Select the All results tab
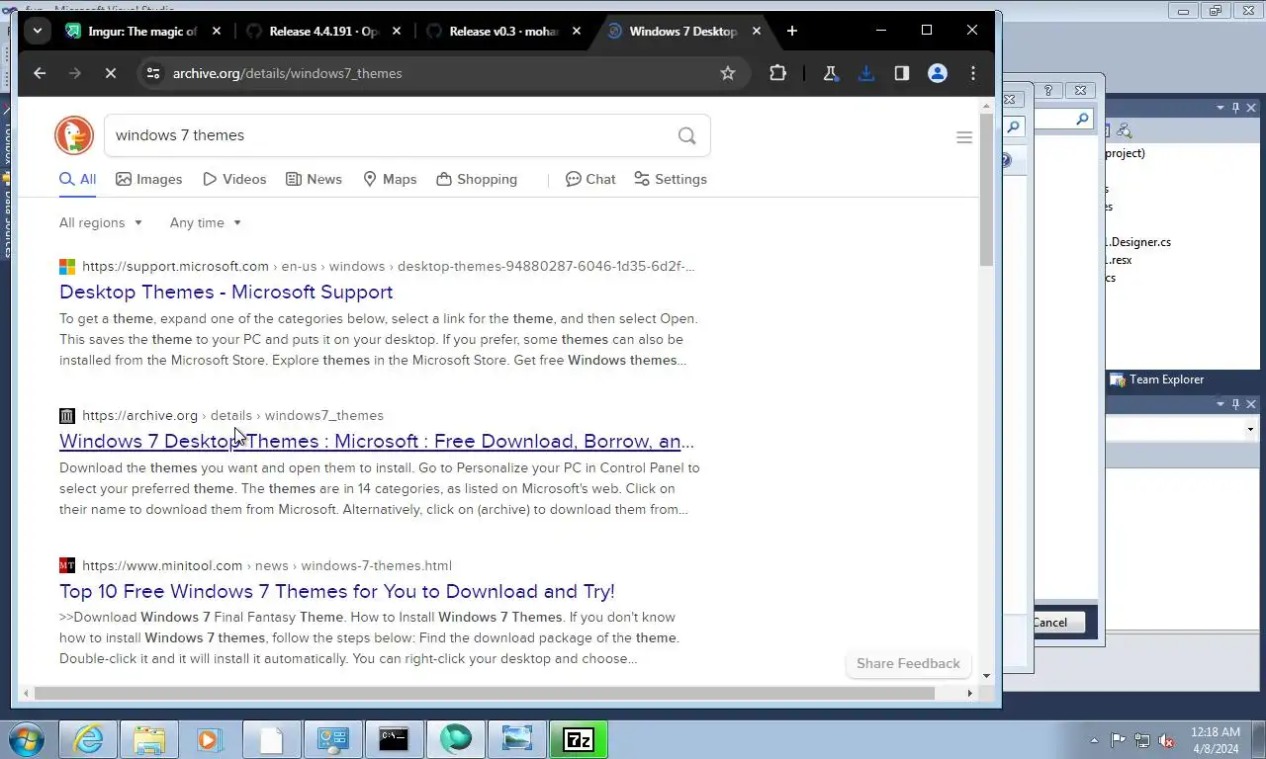 (x=77, y=179)
